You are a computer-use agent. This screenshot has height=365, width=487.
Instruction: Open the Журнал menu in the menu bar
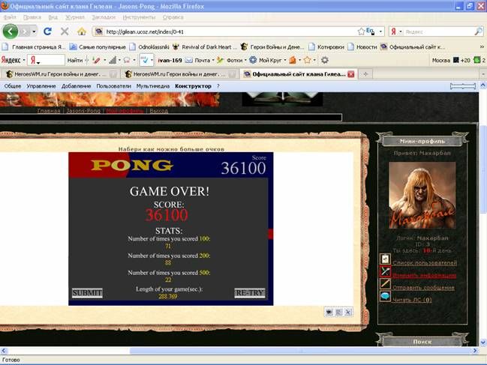coord(75,17)
